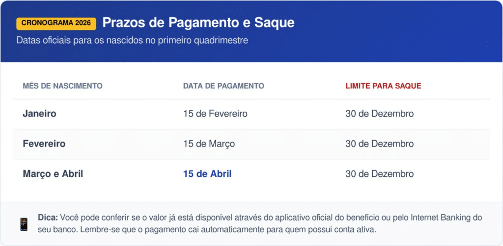Click '30 de Dezembro' in the Janeiro row
Image resolution: width=503 pixels, height=246 pixels.
(379, 114)
